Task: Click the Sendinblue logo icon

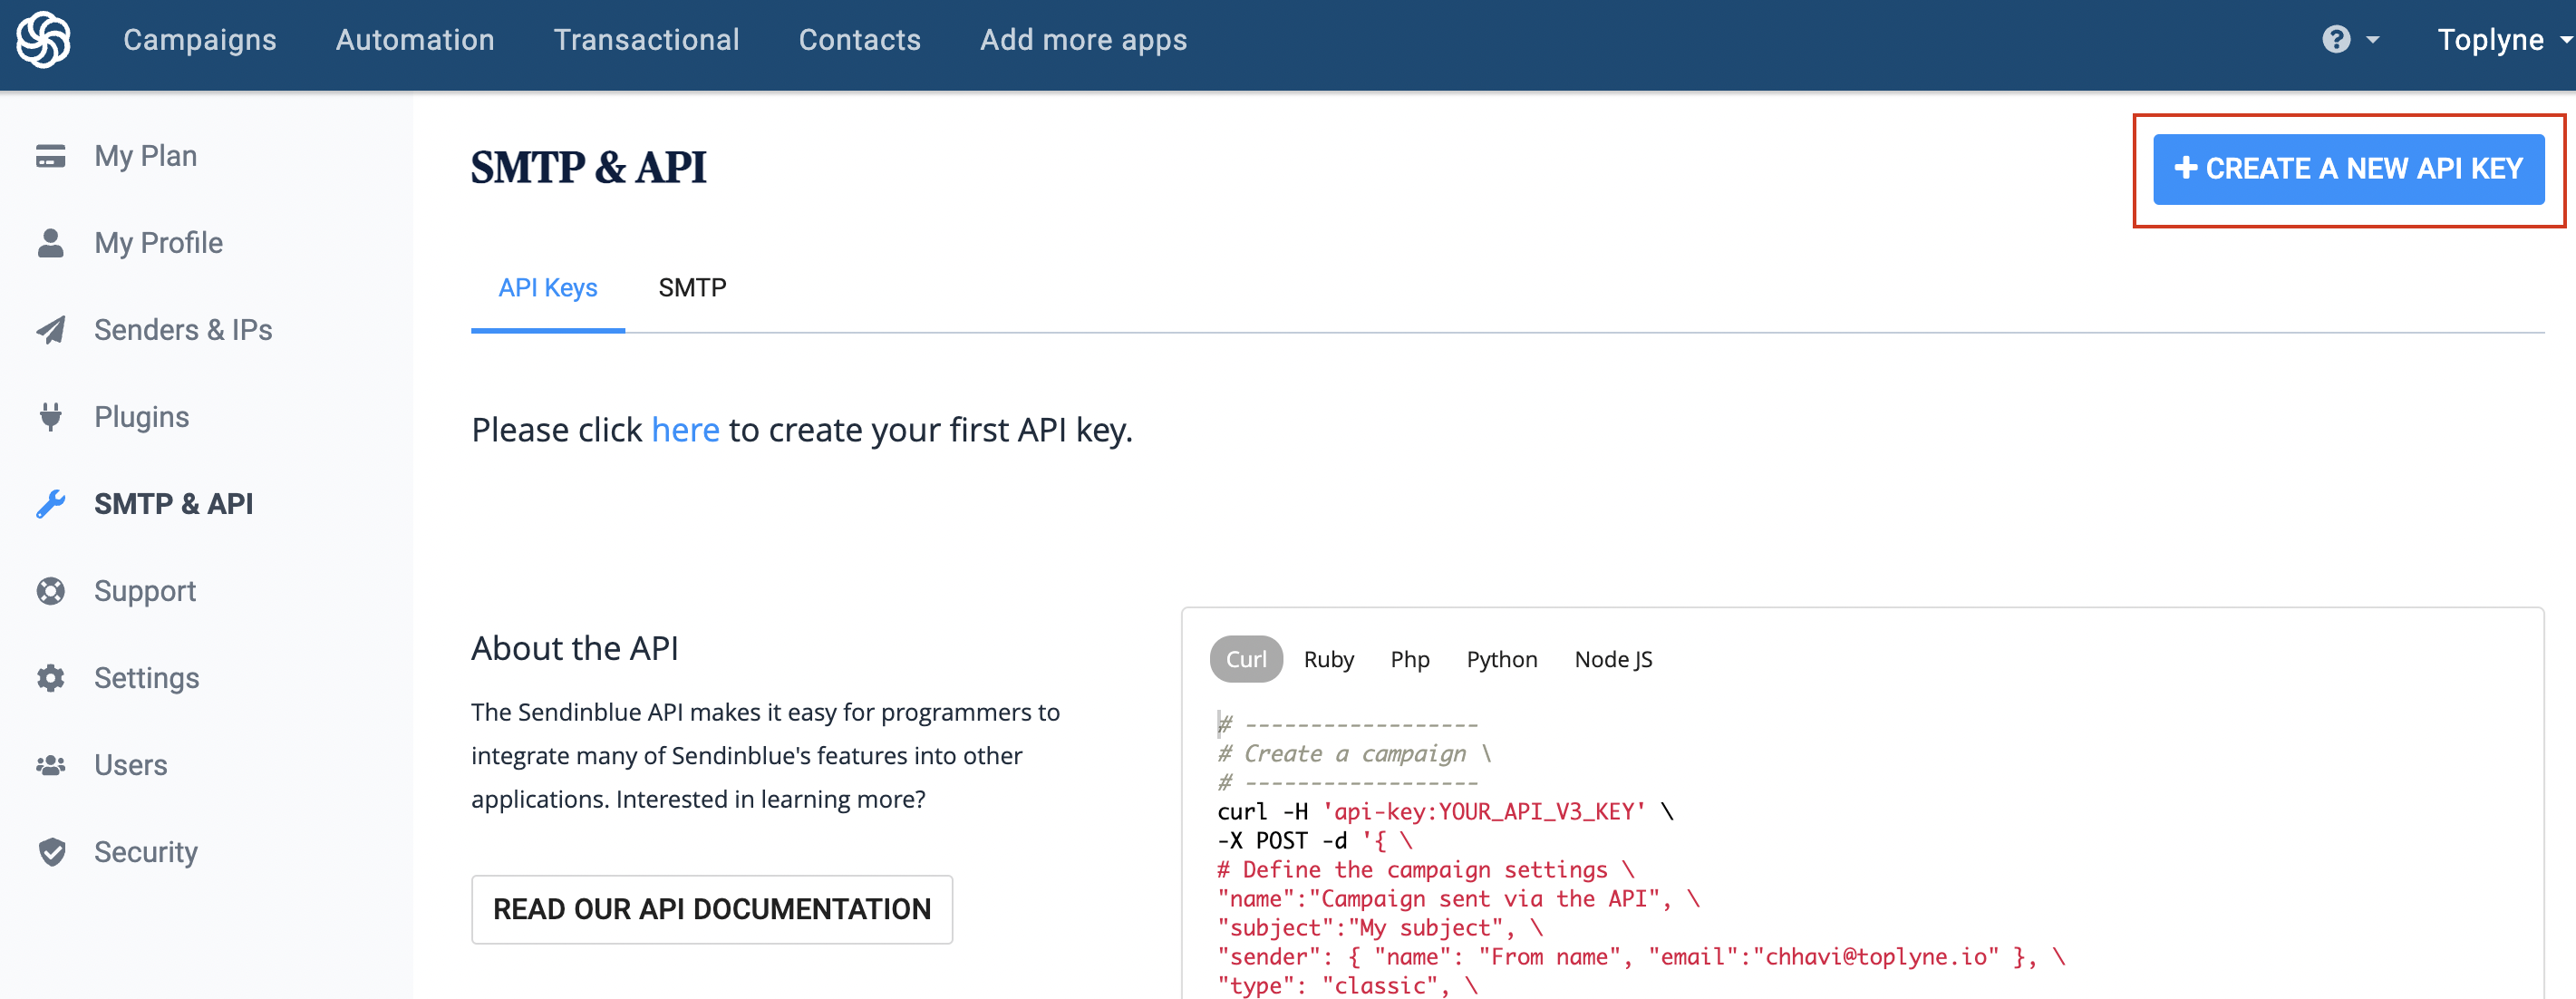Action: tap(43, 40)
